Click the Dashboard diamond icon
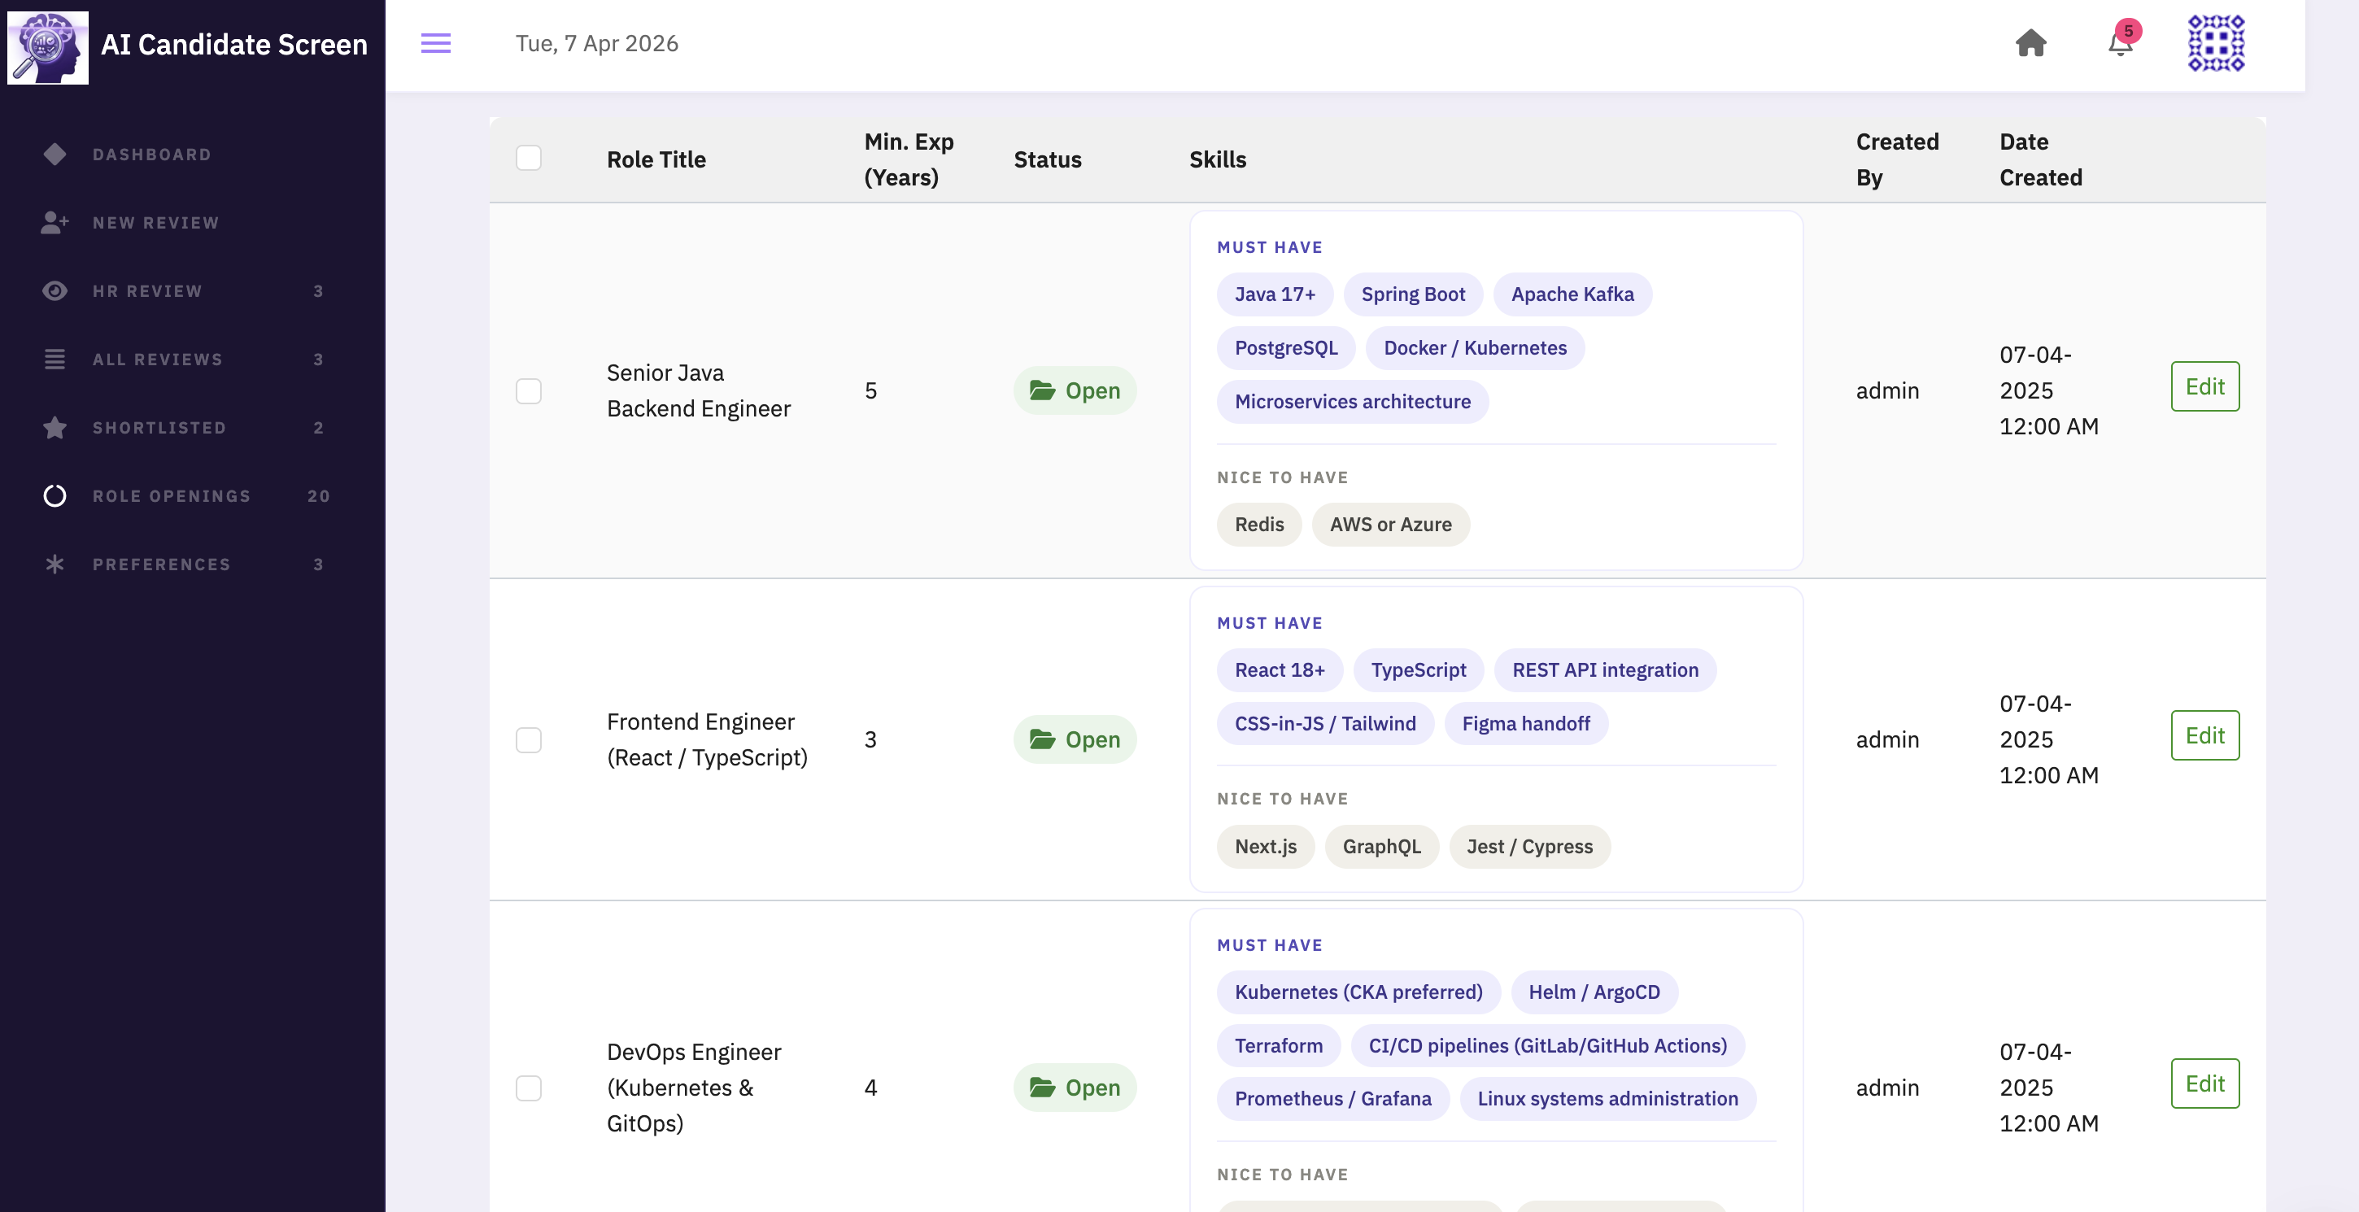The width and height of the screenshot is (2359, 1212). coord(55,154)
